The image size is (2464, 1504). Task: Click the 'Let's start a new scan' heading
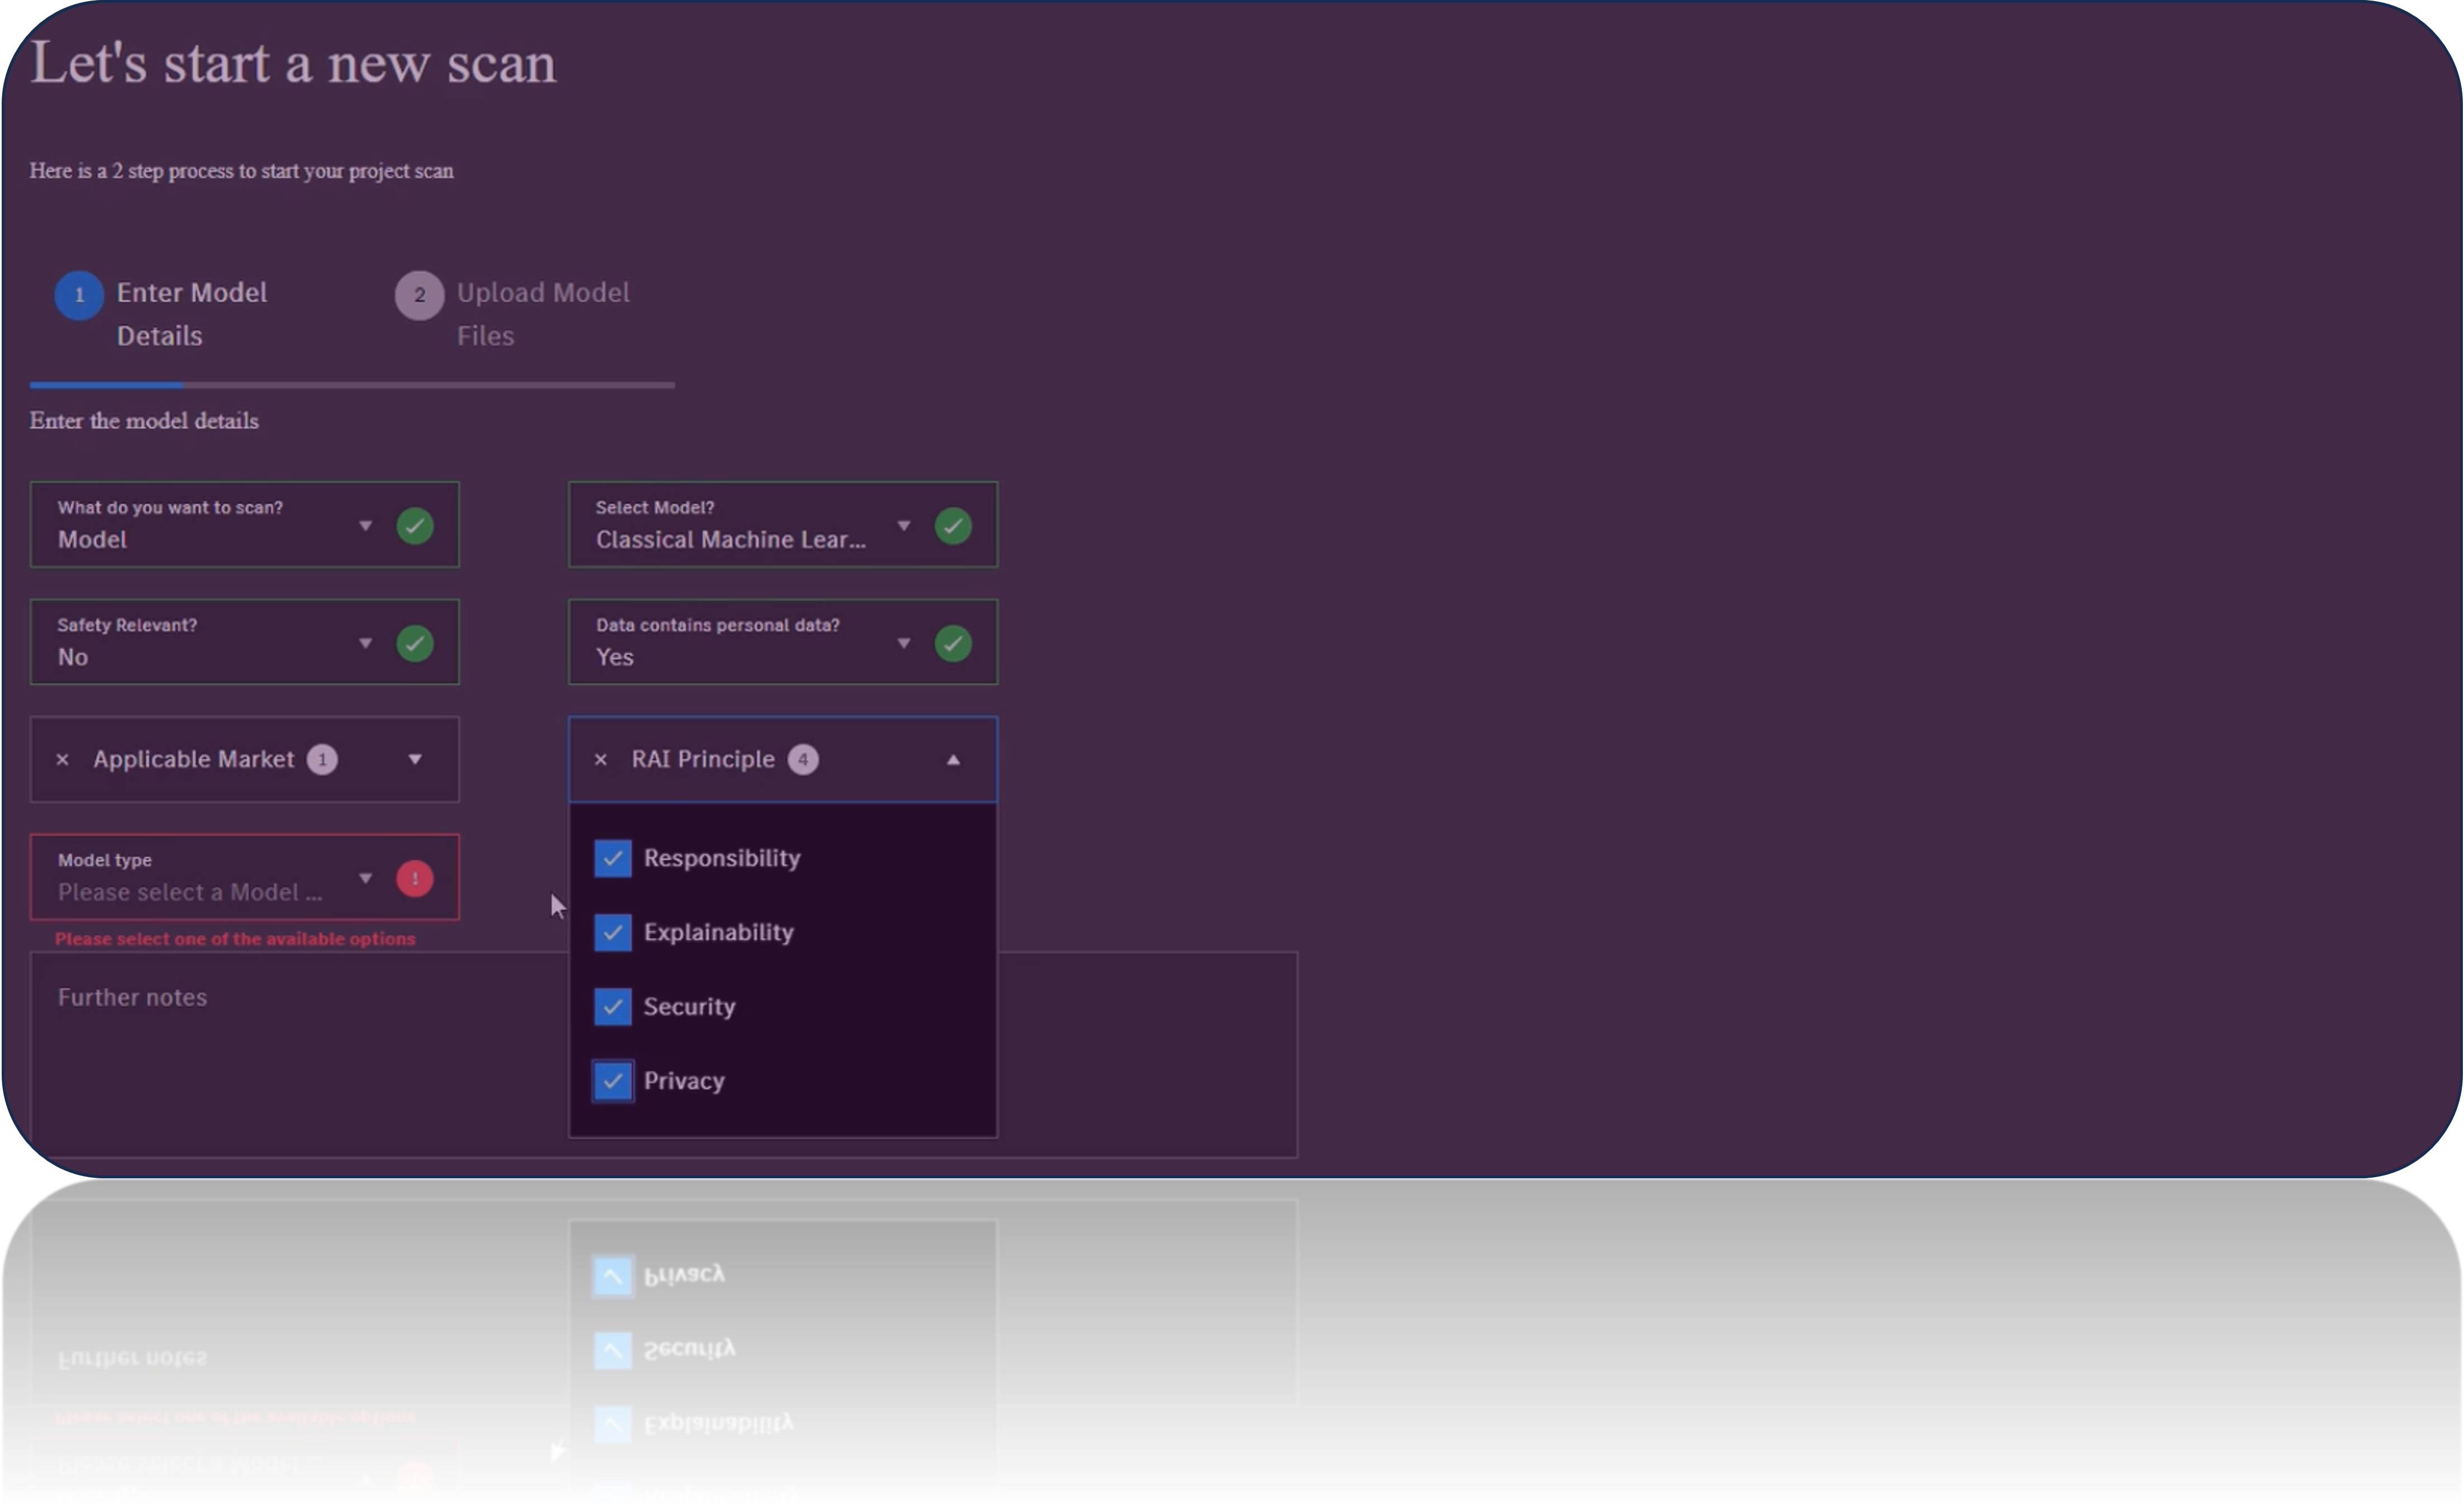click(293, 63)
